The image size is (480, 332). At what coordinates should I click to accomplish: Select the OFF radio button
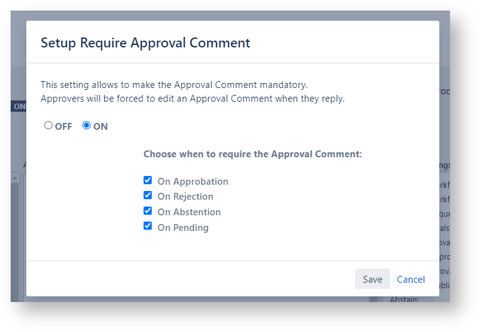tap(49, 125)
